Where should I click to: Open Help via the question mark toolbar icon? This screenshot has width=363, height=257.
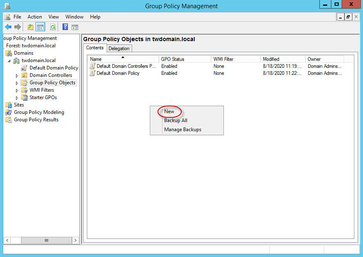[65, 27]
